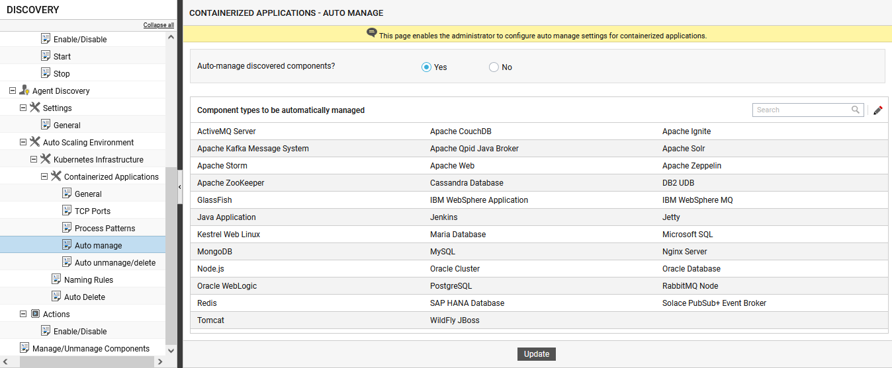This screenshot has height=368, width=892.
Task: Select No for auto-manage discovered components
Action: 494,67
